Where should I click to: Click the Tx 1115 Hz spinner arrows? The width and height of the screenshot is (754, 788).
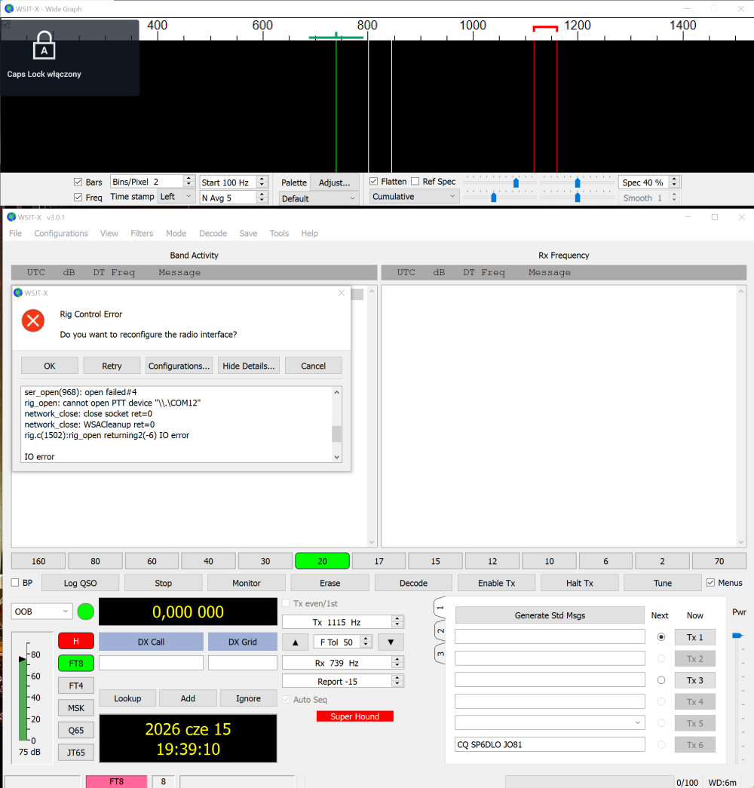[x=397, y=621]
